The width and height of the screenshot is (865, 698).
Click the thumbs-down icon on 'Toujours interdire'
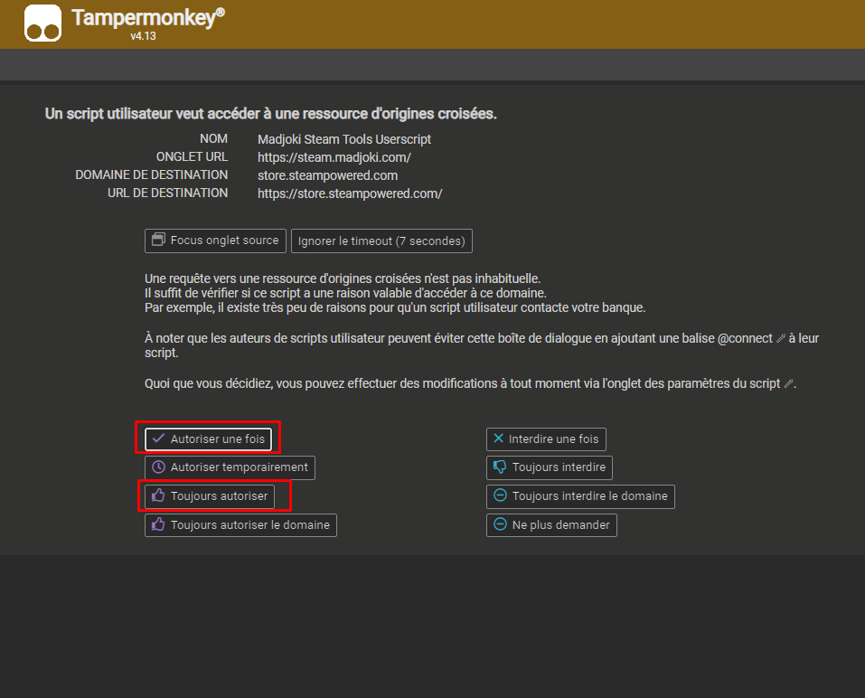click(x=500, y=467)
